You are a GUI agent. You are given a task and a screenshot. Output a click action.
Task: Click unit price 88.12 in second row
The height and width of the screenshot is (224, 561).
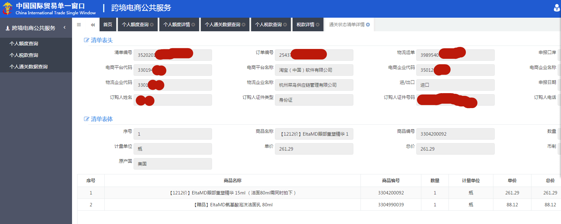(512, 205)
